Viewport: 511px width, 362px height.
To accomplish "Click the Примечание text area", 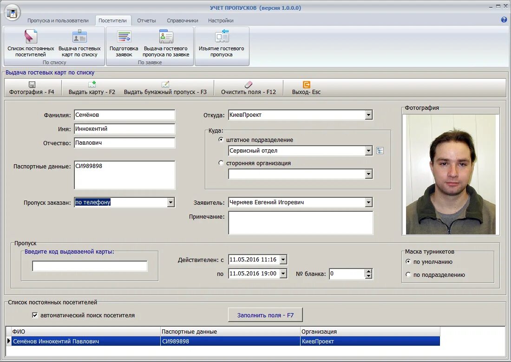I will [301, 222].
